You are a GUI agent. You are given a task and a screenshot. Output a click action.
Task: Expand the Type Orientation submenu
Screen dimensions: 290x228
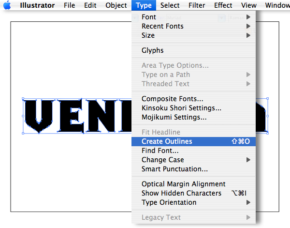click(x=193, y=202)
